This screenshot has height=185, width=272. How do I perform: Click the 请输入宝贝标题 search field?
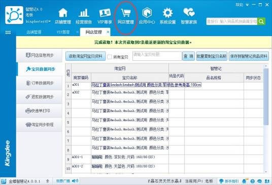157,56
